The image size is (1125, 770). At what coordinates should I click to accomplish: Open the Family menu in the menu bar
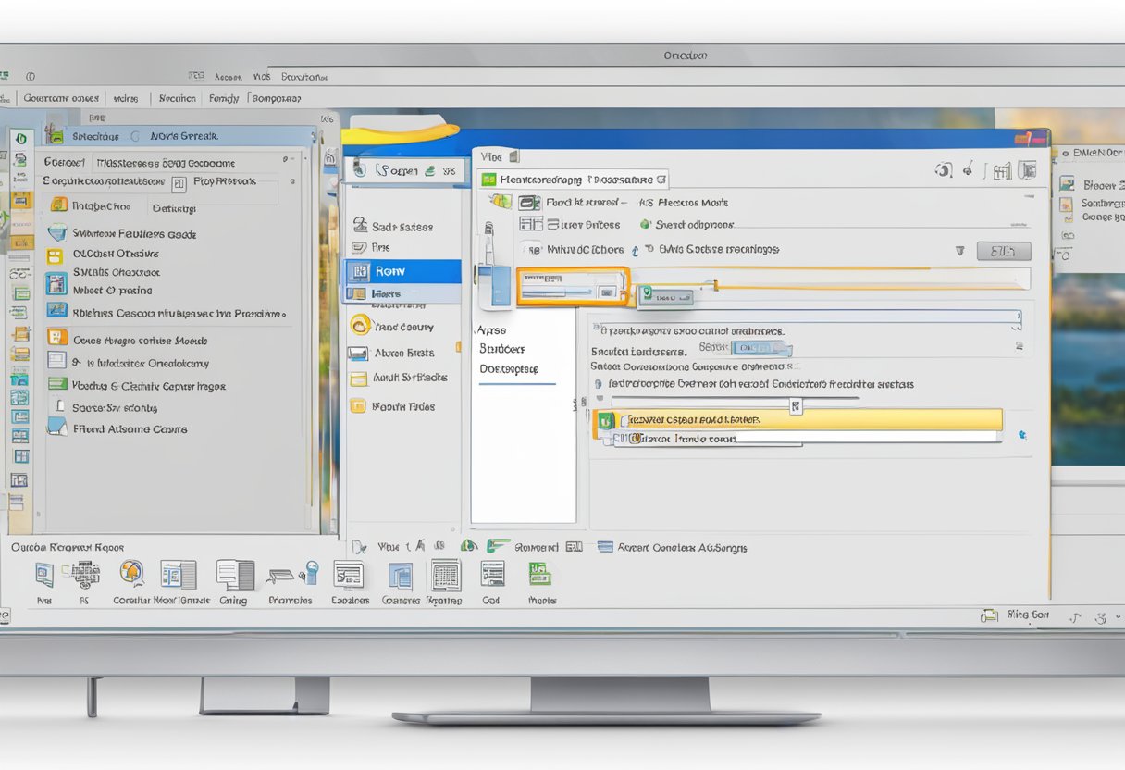[x=223, y=97]
